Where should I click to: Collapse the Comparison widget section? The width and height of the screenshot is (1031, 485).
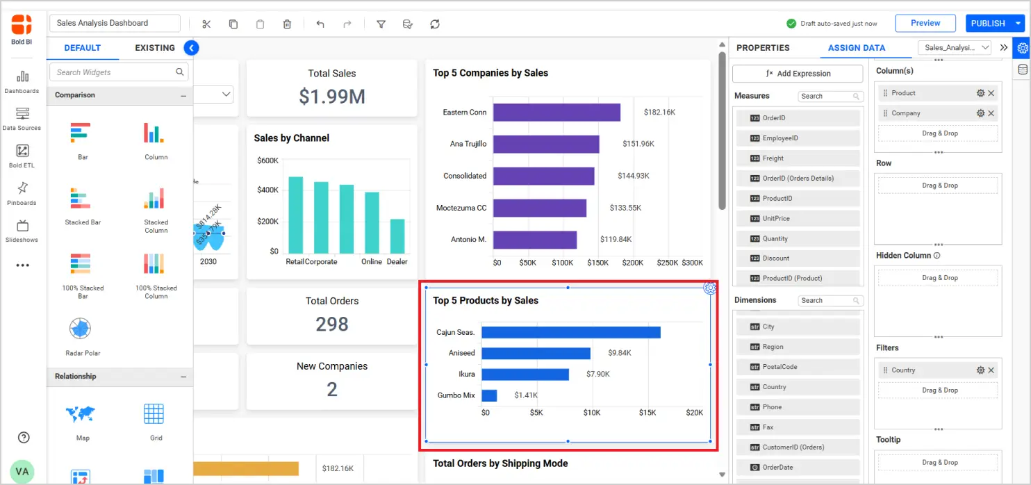pyautogui.click(x=183, y=95)
